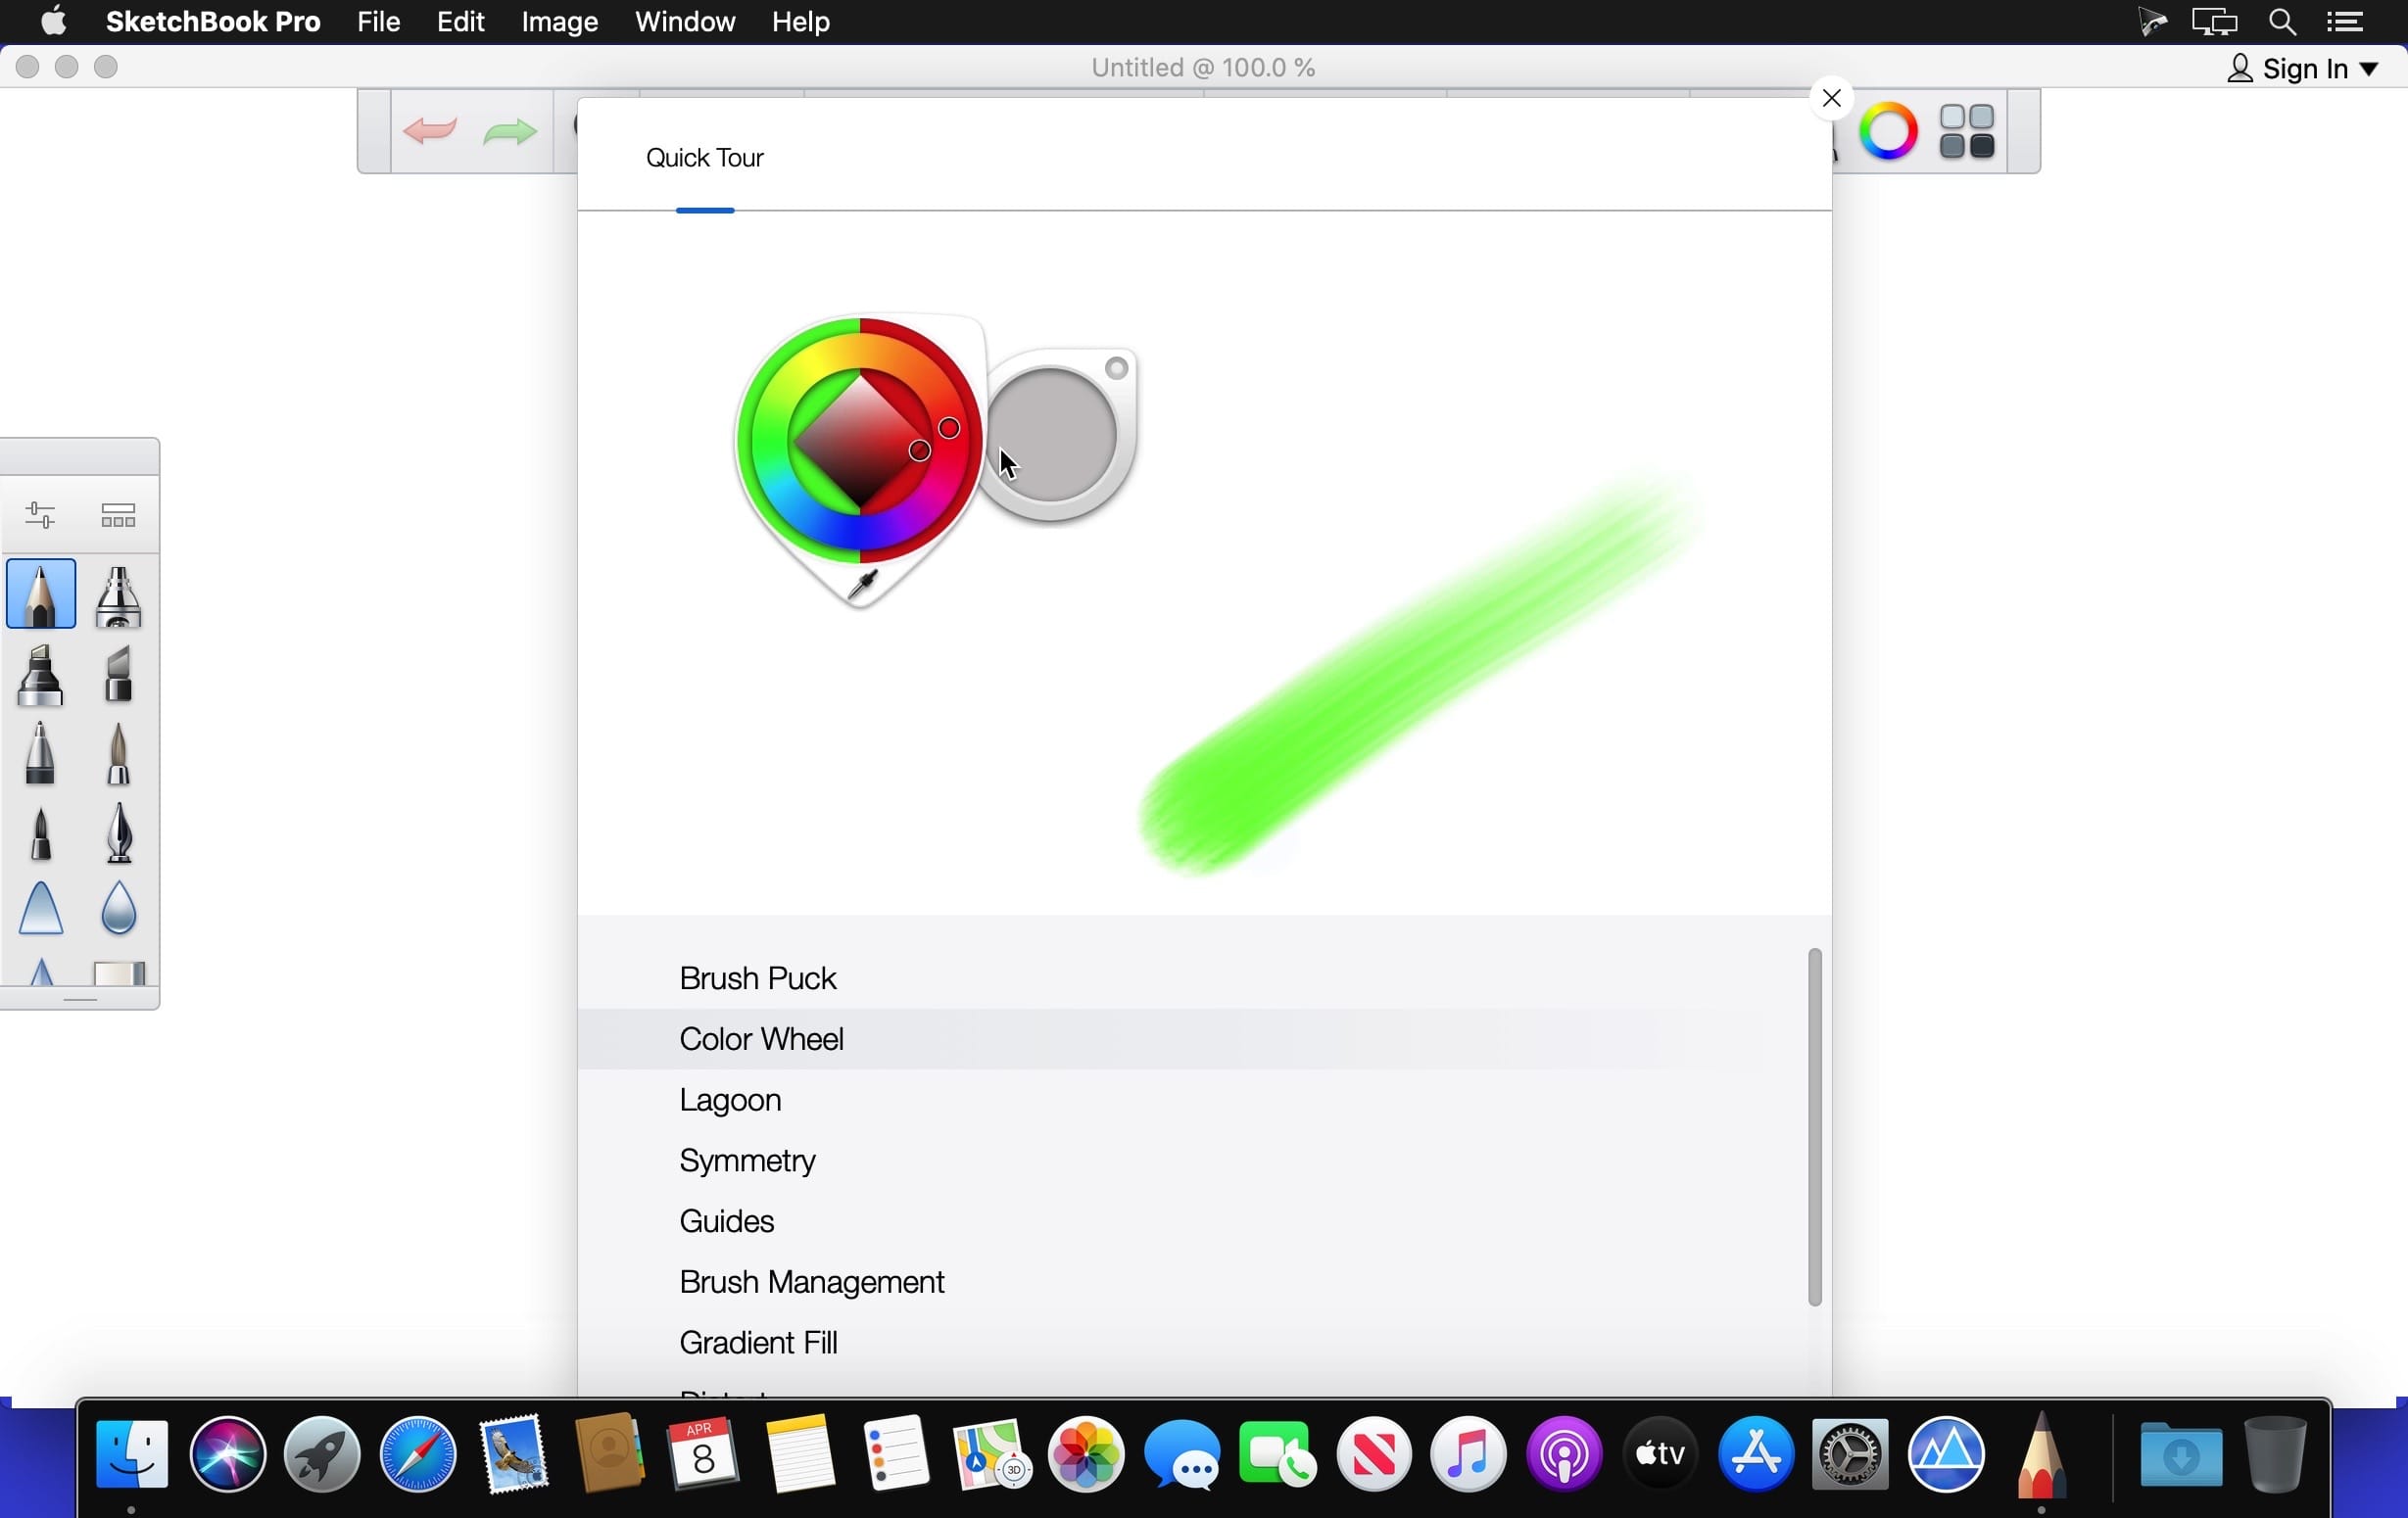
Task: Pick the water drop smear brush
Action: pos(118,908)
